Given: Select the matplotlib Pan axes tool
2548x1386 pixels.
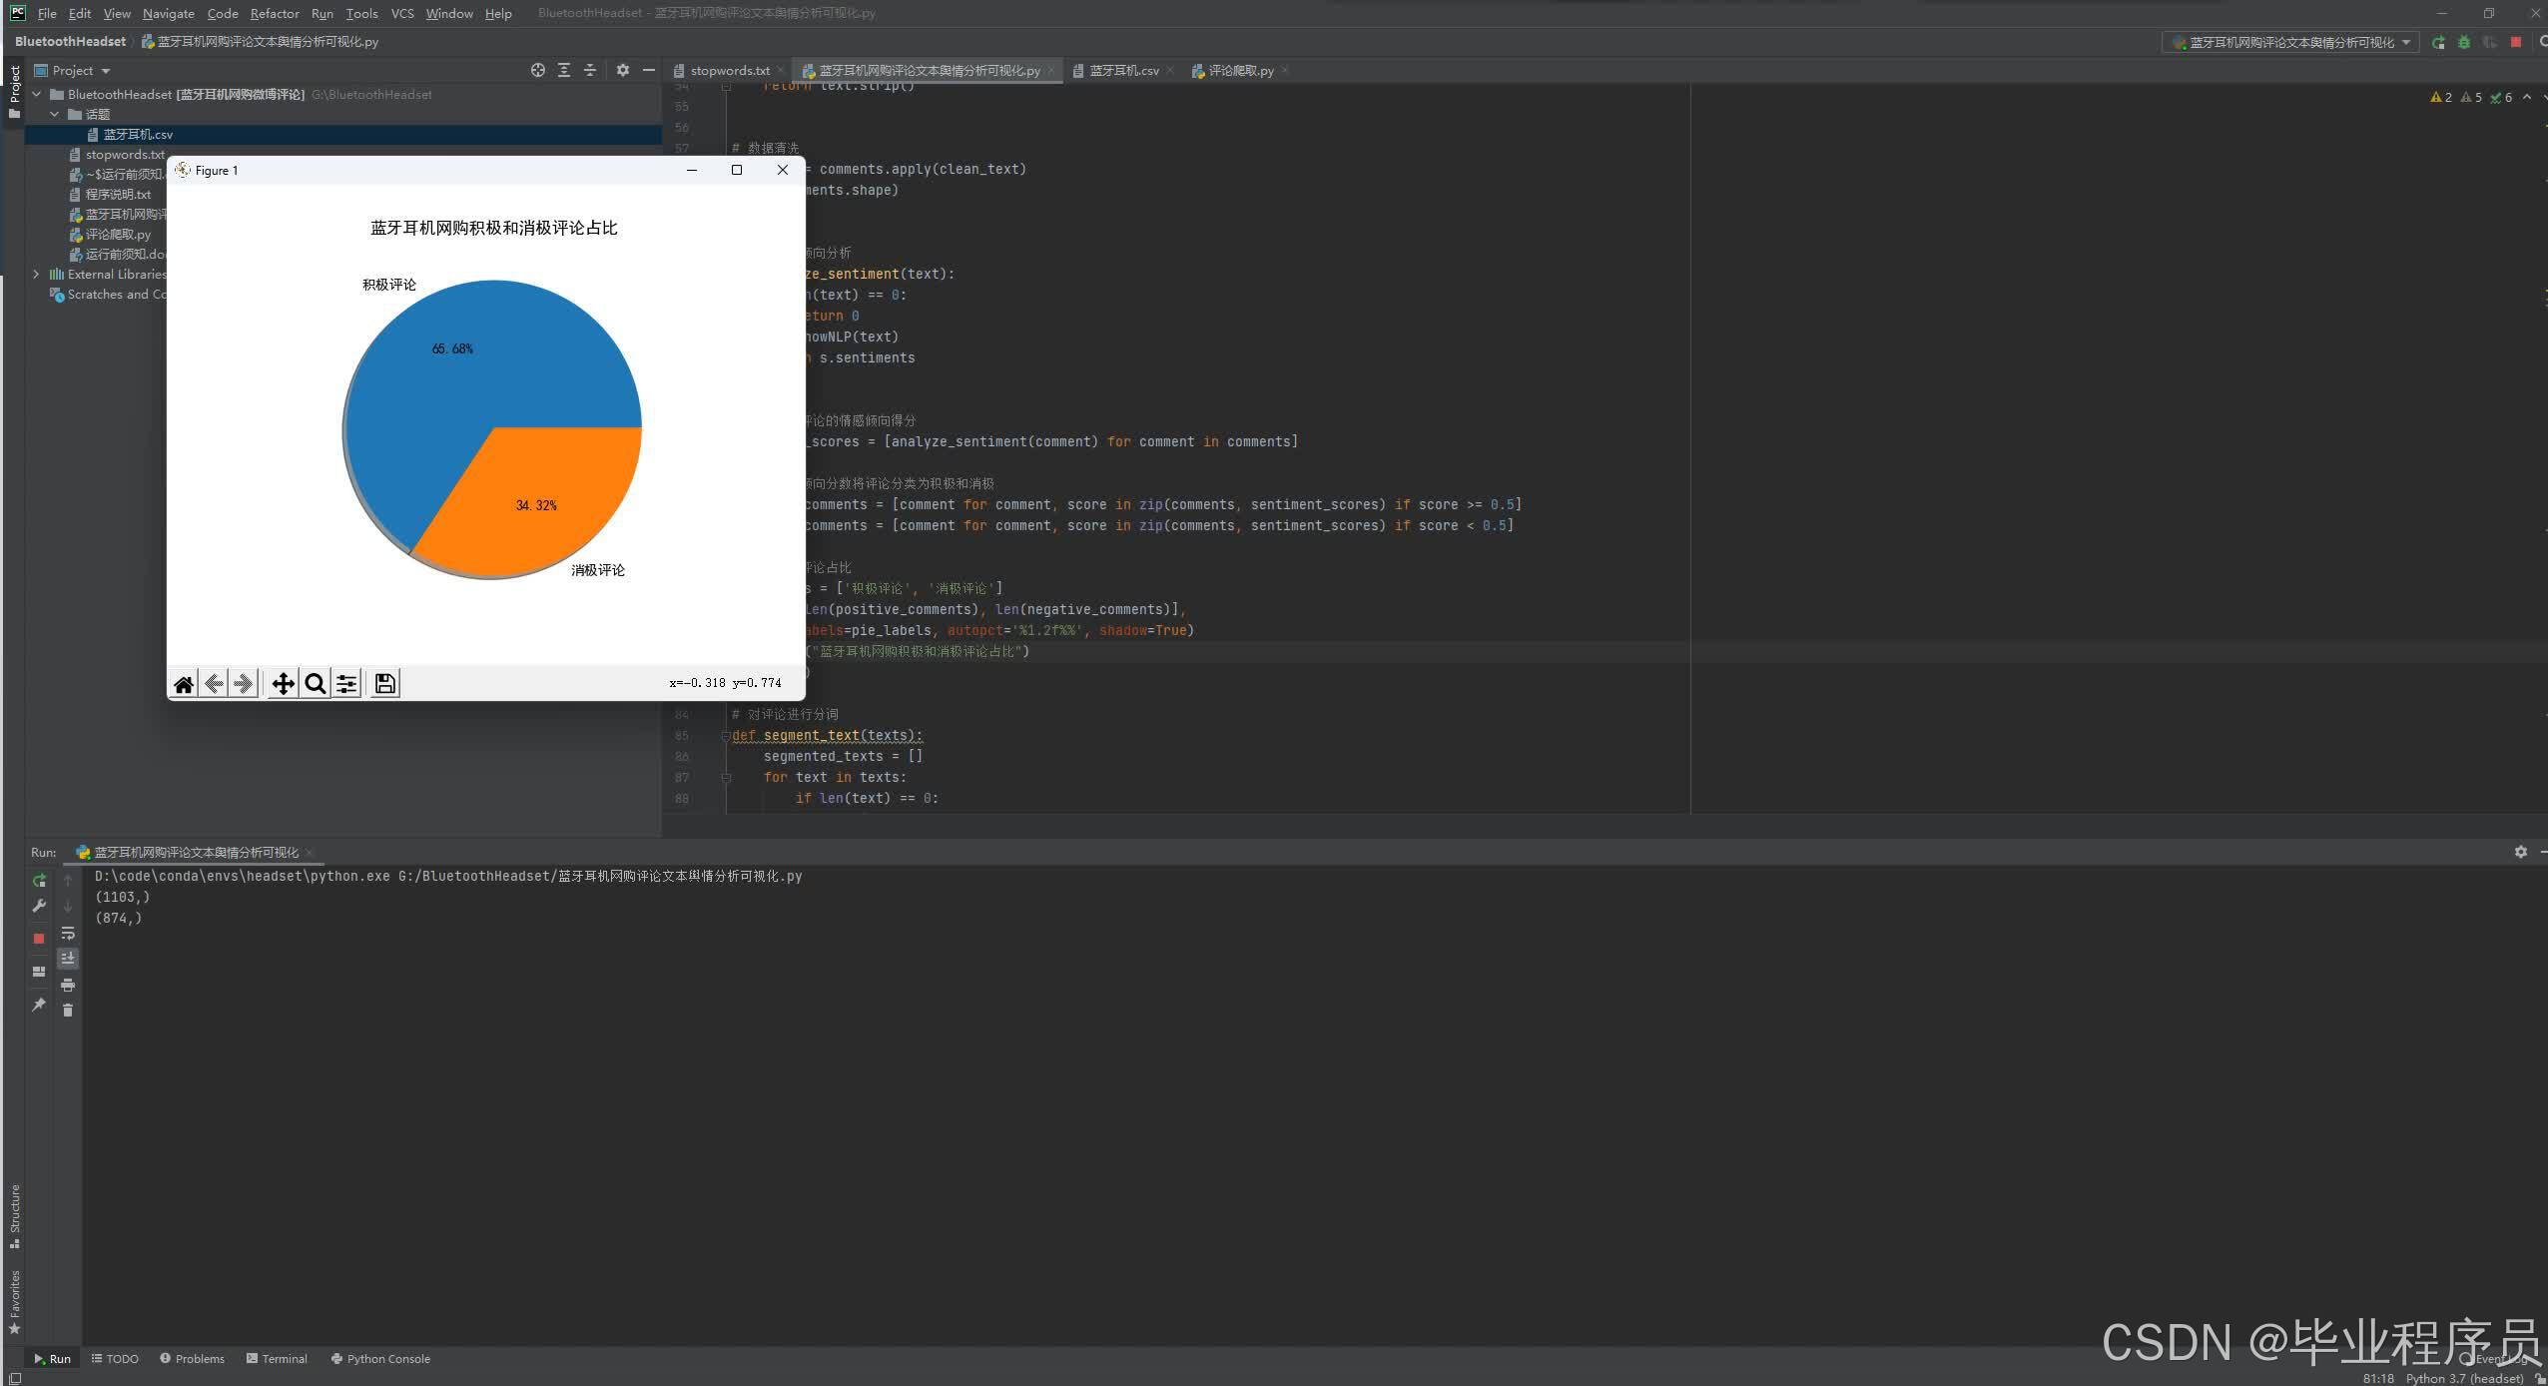Looking at the screenshot, I should click(283, 684).
